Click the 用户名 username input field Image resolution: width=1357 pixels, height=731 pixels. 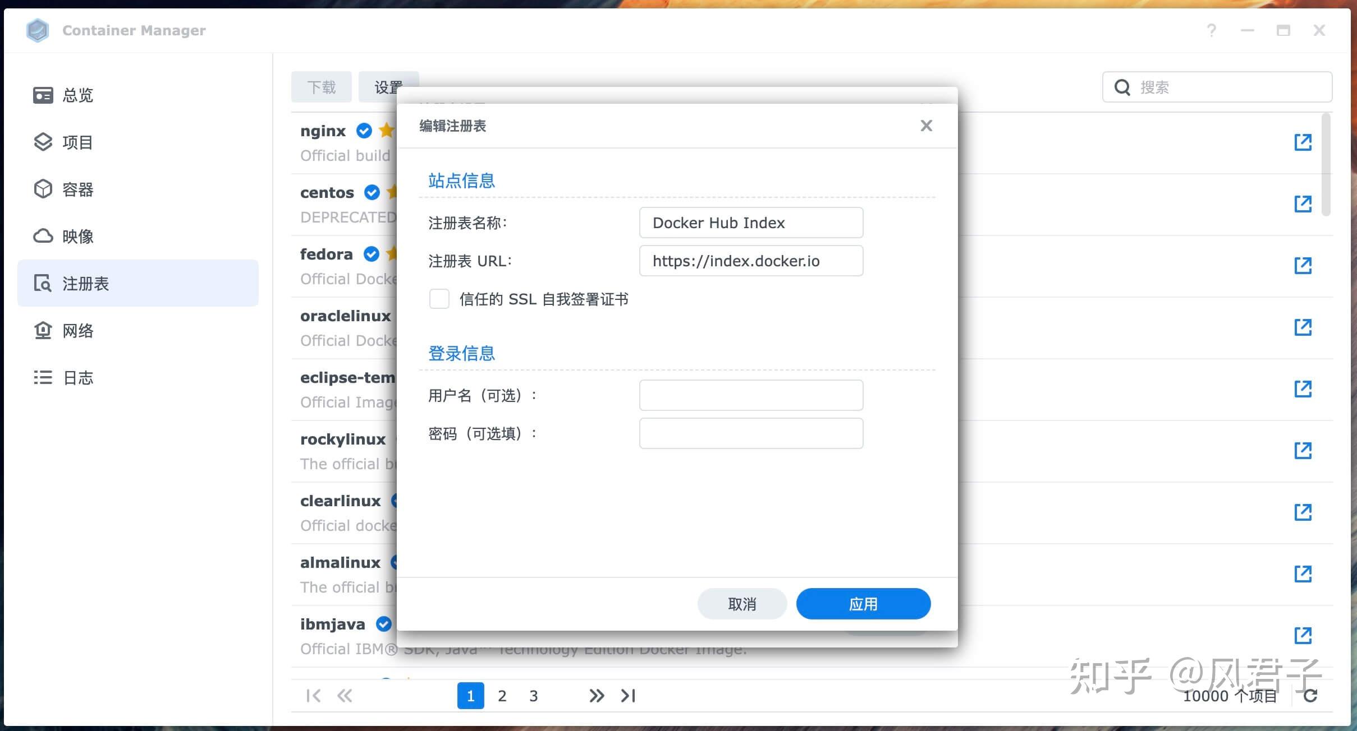750,395
